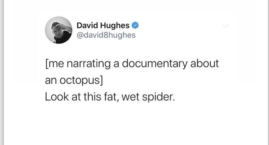Image resolution: width=269 pixels, height=145 pixels.
Task: Expand the tweet options chevron
Action: click(226, 26)
